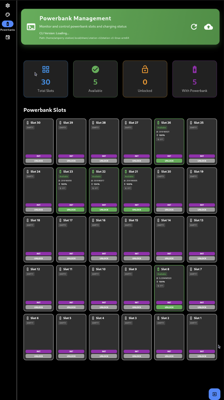The image size is (224, 400).
Task: Click the Slot 8 card
Action: coord(169,288)
